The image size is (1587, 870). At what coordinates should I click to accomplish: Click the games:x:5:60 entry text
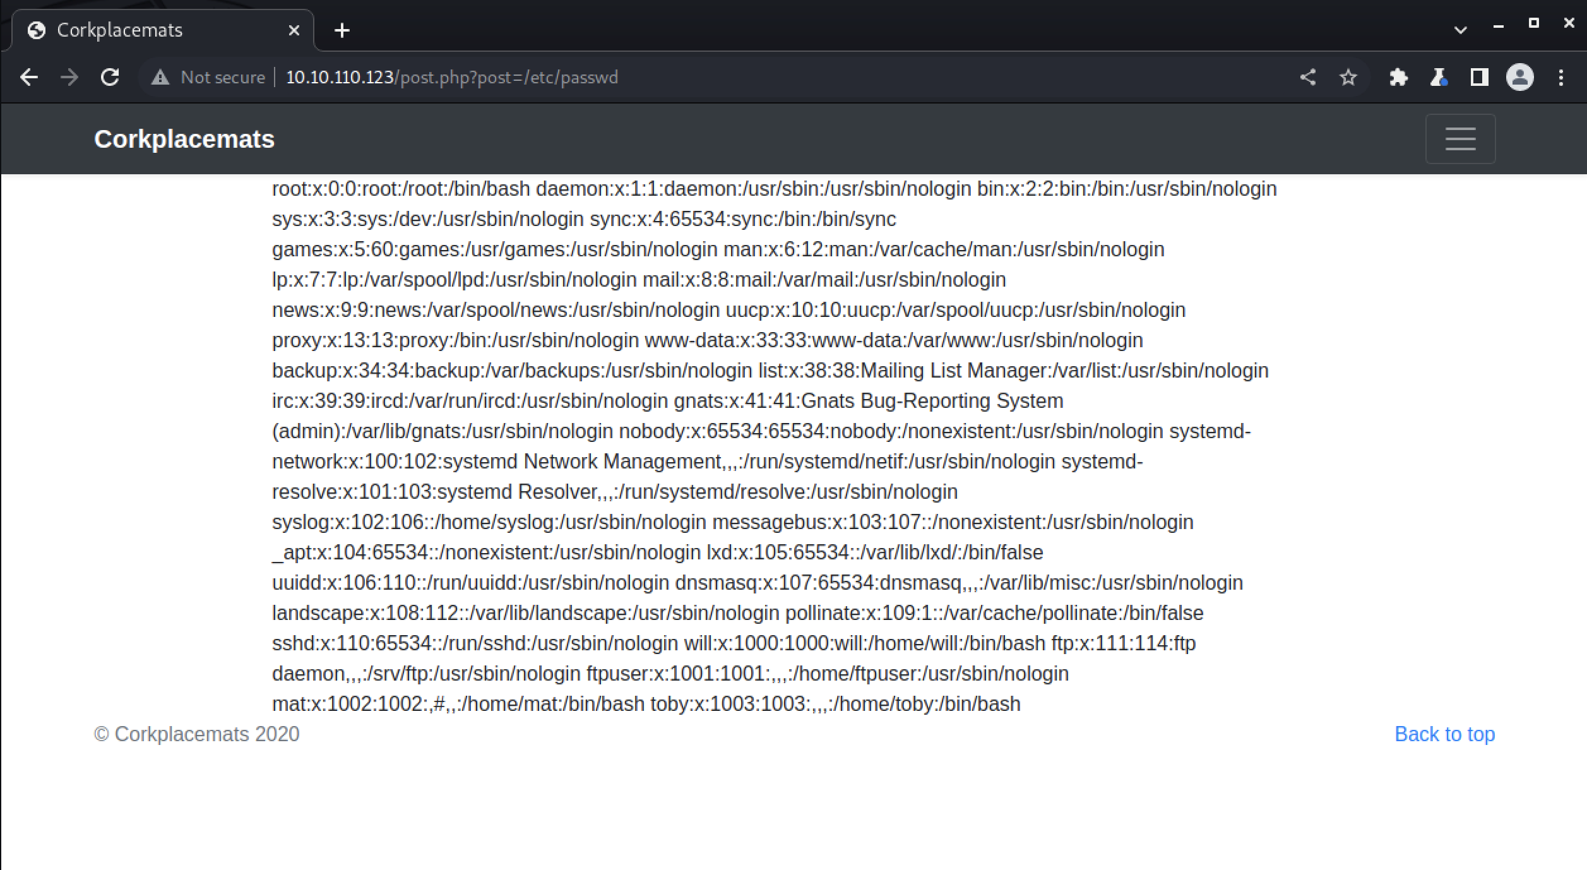point(495,249)
